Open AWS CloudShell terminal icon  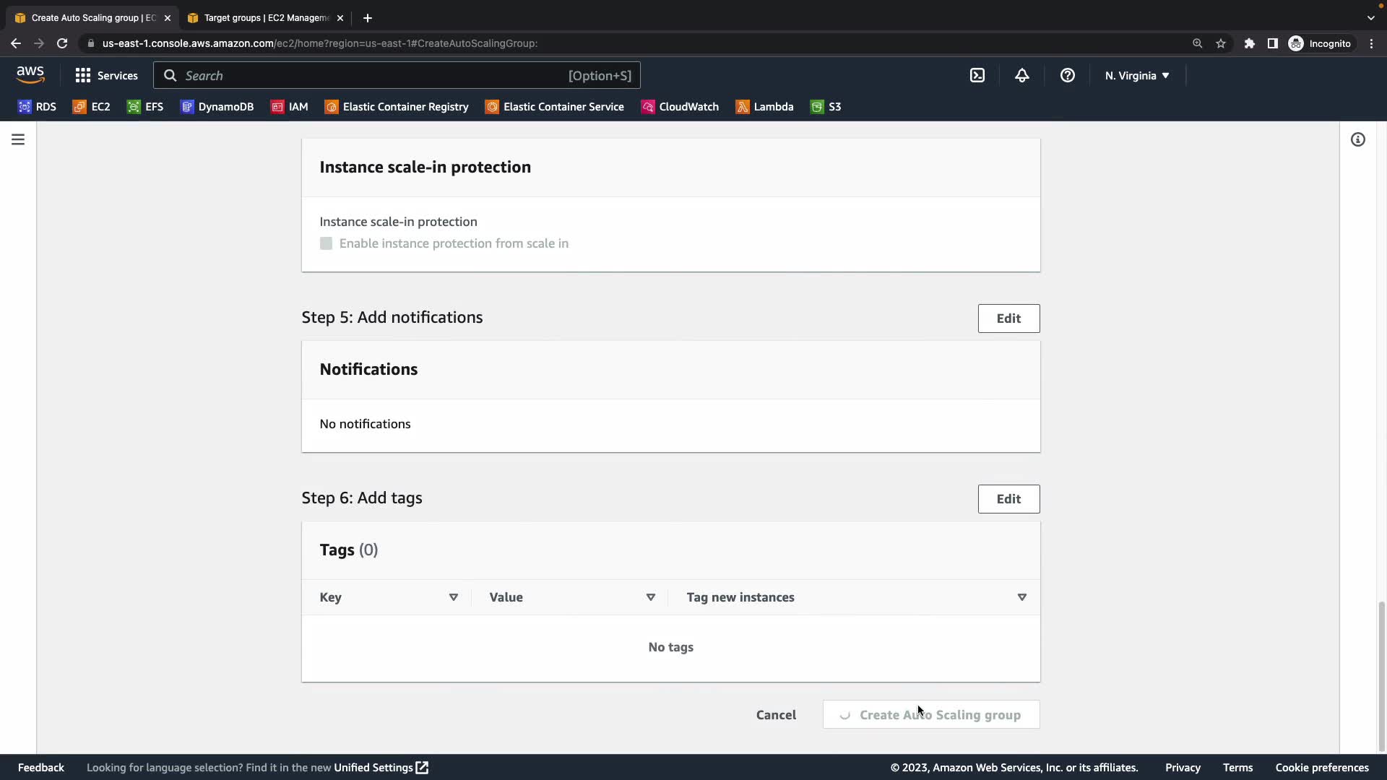click(977, 75)
